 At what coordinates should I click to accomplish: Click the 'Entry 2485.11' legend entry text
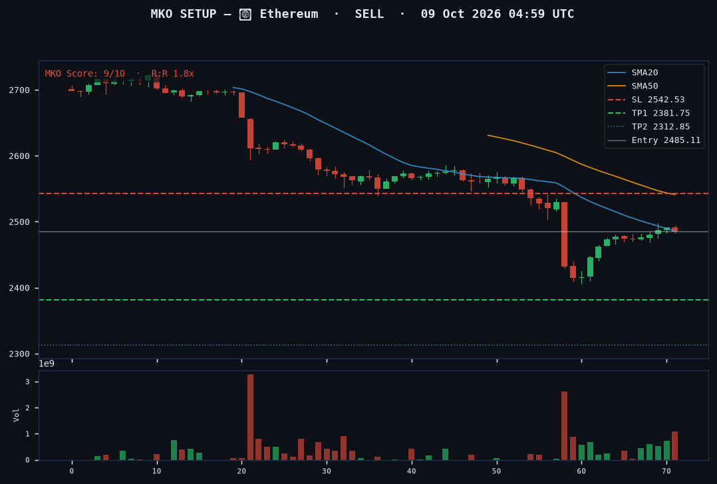(666, 140)
